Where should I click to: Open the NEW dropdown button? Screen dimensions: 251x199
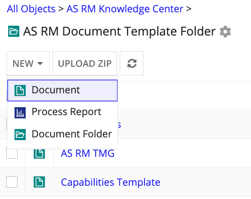(x=28, y=63)
